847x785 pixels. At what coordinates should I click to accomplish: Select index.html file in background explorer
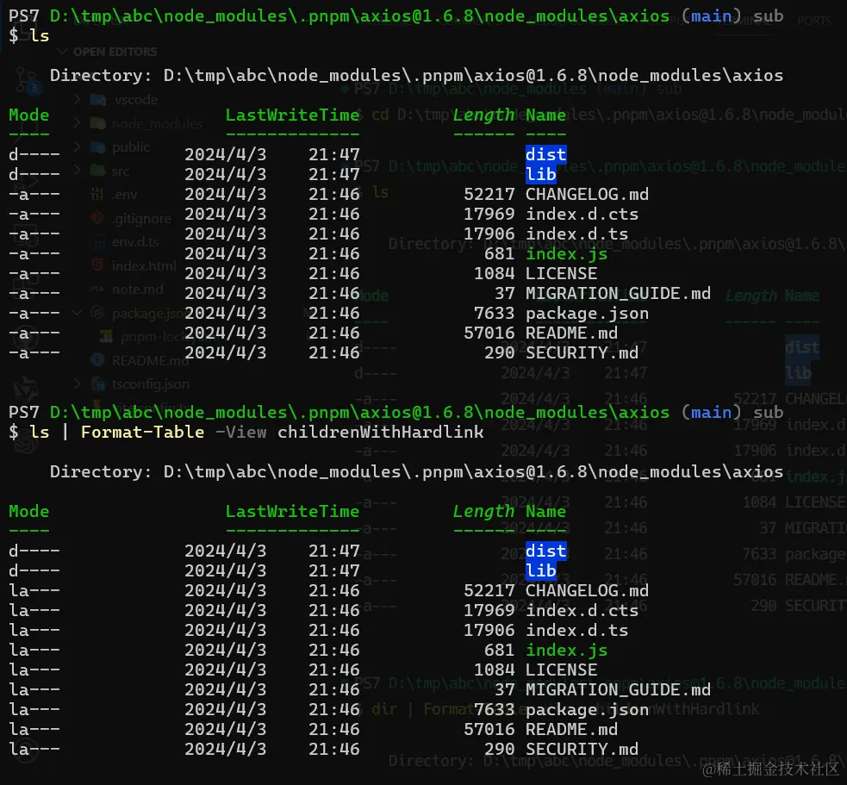[x=144, y=265]
